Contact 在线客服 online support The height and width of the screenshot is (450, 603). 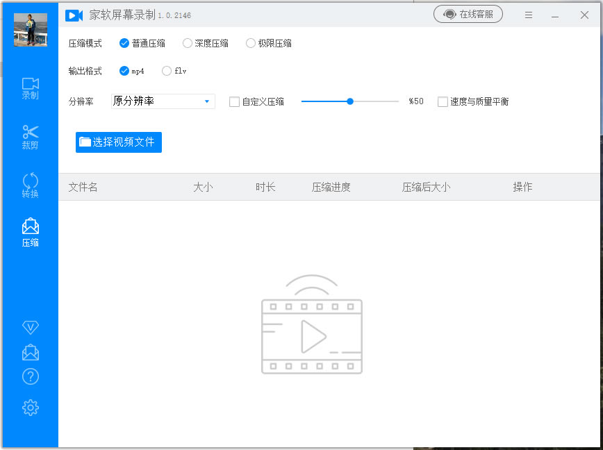(x=468, y=15)
